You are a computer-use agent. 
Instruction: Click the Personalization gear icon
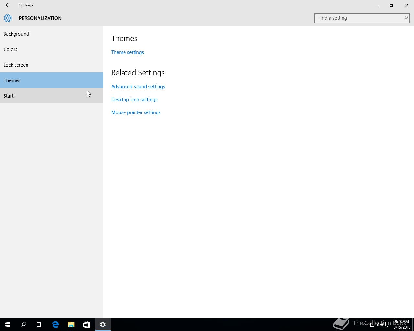(x=8, y=18)
